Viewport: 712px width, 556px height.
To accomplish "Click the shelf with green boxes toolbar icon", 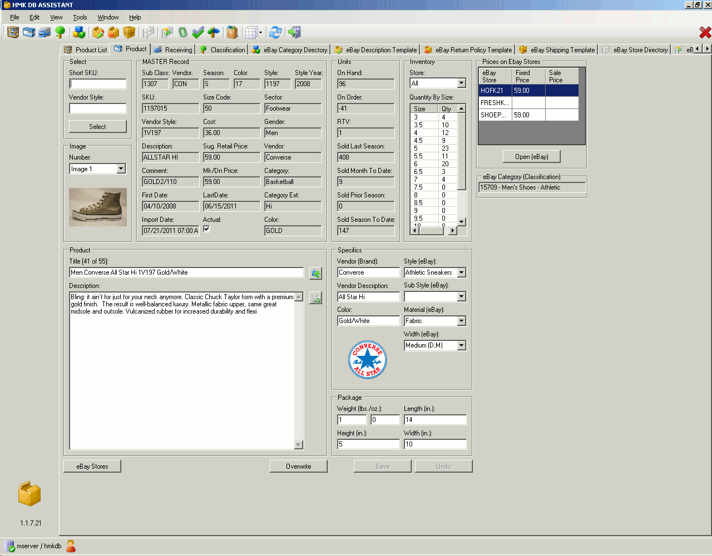I will (x=167, y=32).
